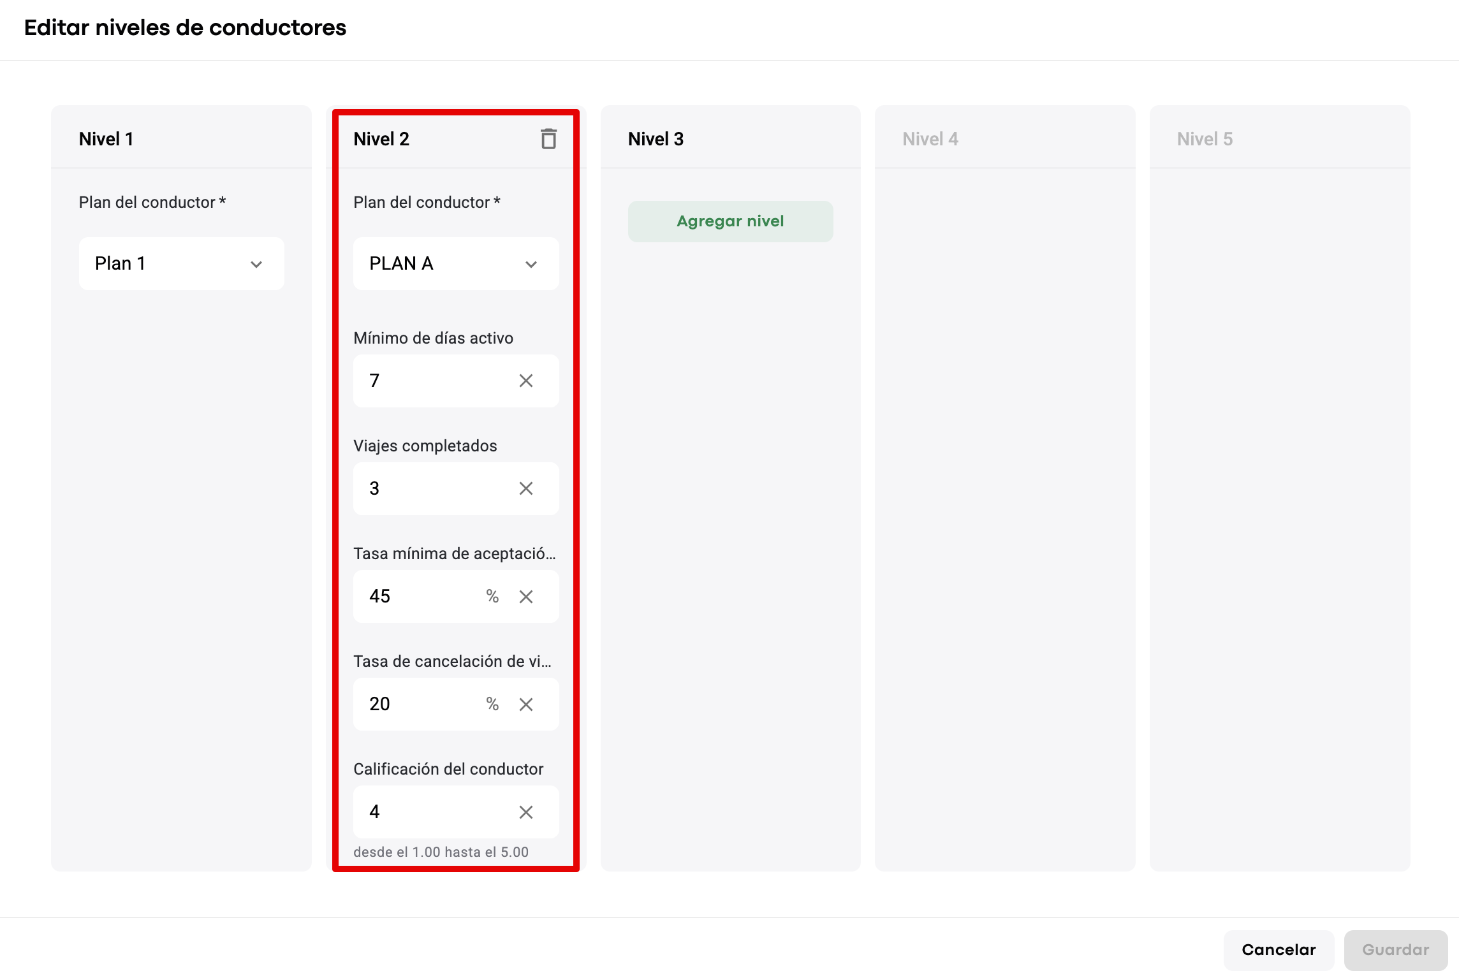The width and height of the screenshot is (1459, 978).
Task: Clear the Calificación del conductor value
Action: click(x=525, y=812)
